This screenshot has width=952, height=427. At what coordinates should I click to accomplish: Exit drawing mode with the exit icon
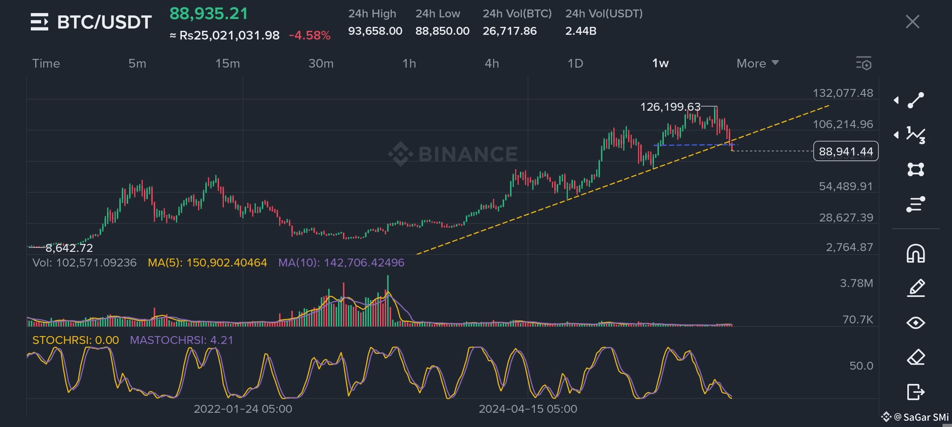(x=916, y=392)
